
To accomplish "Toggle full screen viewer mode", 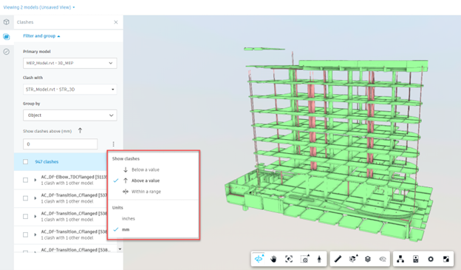I will pos(446,259).
